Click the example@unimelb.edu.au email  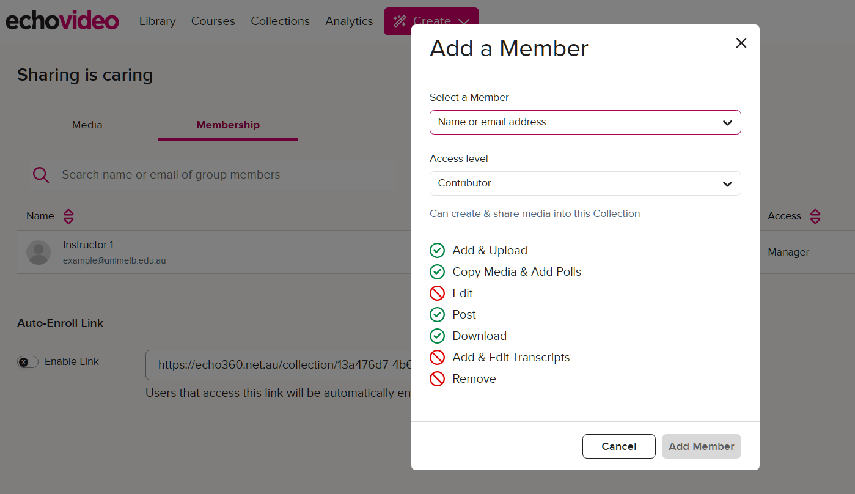coord(114,260)
